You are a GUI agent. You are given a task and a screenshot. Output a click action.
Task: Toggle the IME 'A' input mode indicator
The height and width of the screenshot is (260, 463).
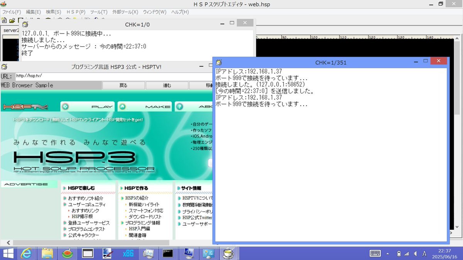[424, 253]
